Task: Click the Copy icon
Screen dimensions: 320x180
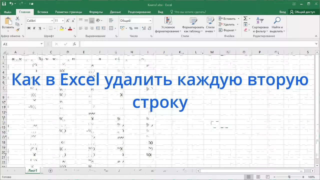Action: [x=17, y=24]
